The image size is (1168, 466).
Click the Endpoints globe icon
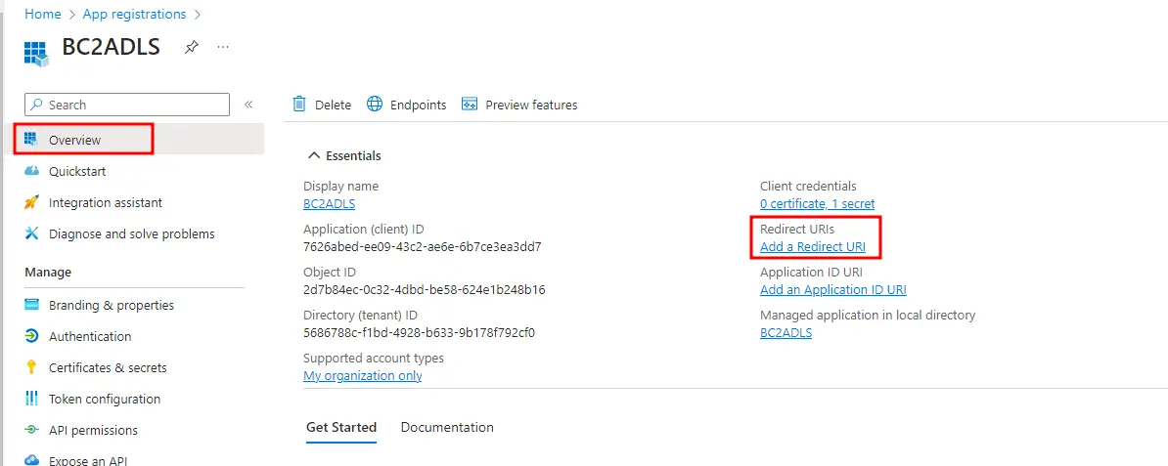click(375, 105)
